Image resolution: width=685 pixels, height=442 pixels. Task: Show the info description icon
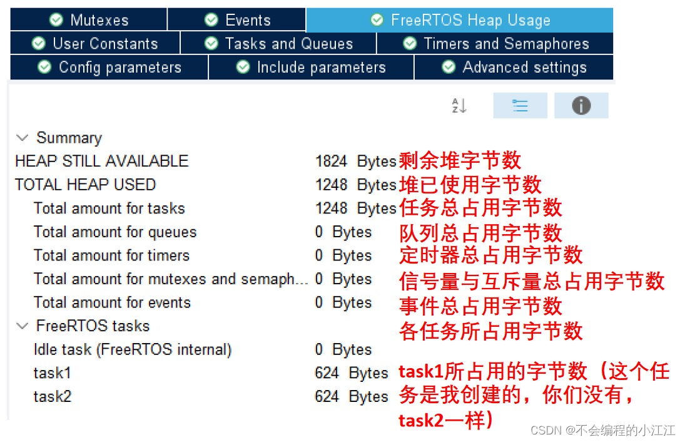(581, 105)
